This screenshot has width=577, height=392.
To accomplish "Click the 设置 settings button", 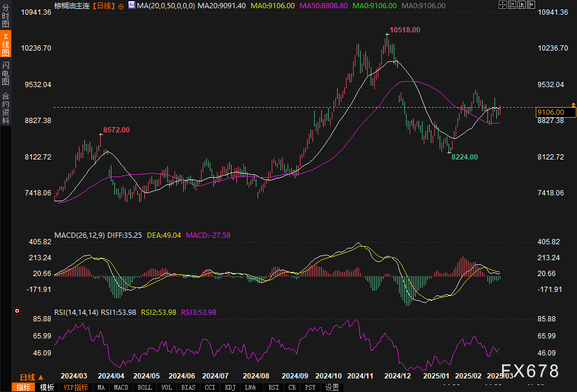I will [x=332, y=387].
